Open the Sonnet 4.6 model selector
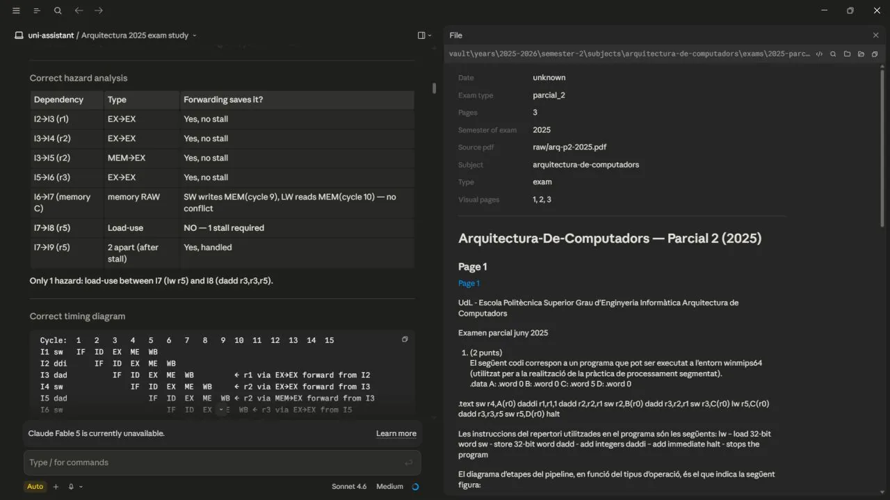This screenshot has height=500, width=890. (x=348, y=487)
